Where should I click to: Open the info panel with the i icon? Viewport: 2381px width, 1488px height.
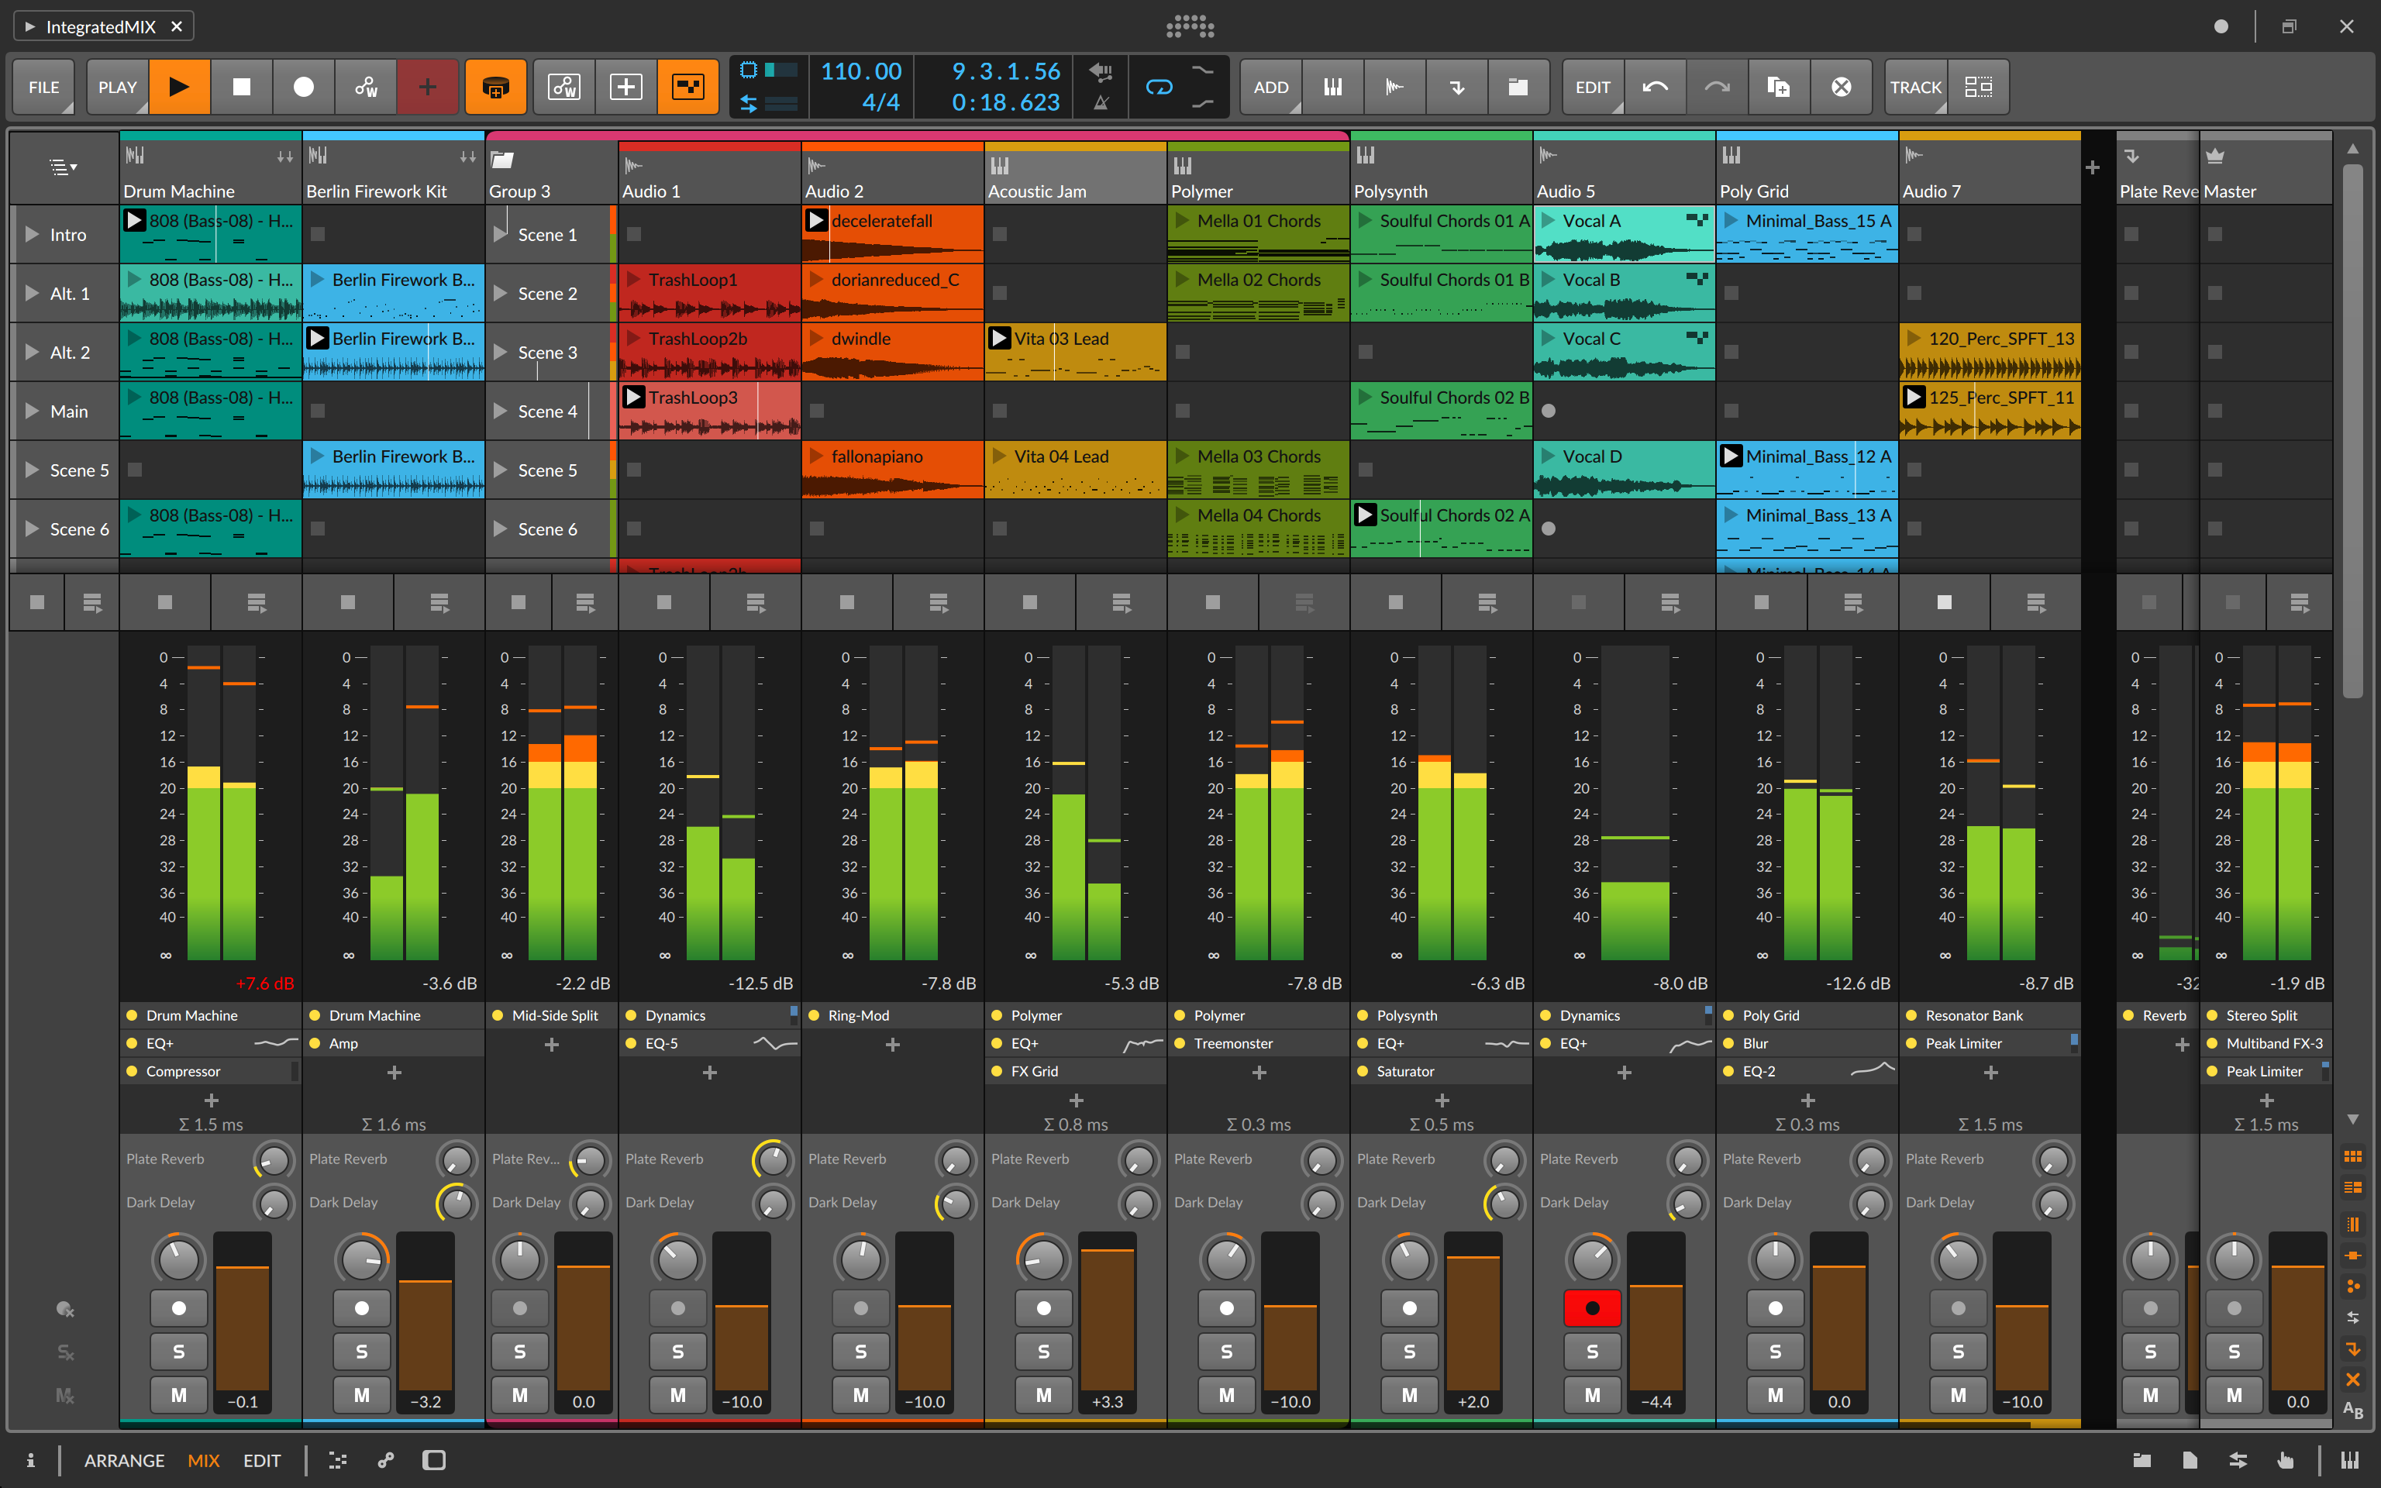(x=33, y=1460)
